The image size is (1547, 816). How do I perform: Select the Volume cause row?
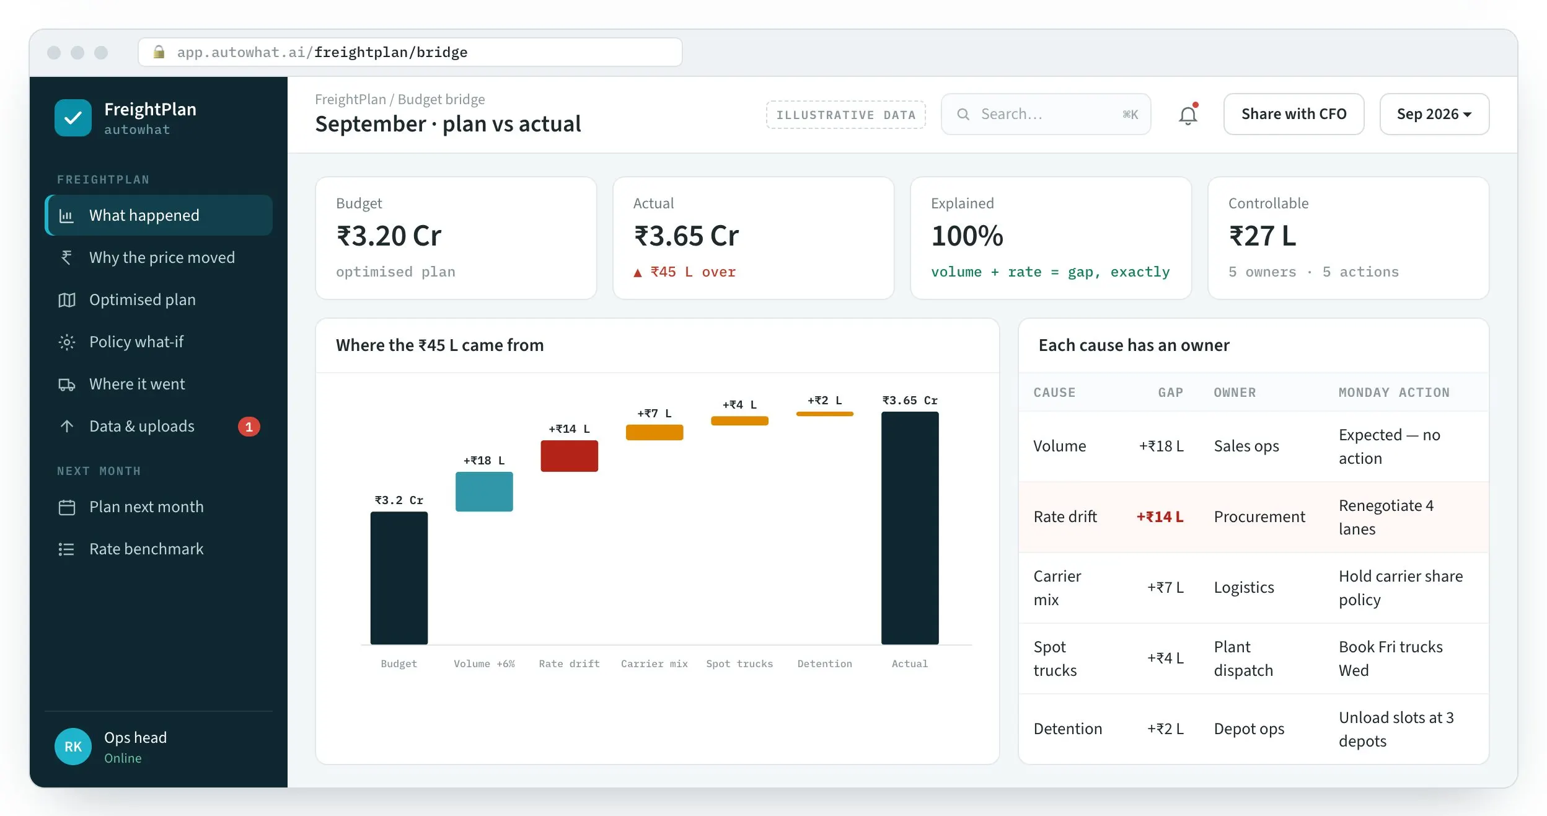1253,446
